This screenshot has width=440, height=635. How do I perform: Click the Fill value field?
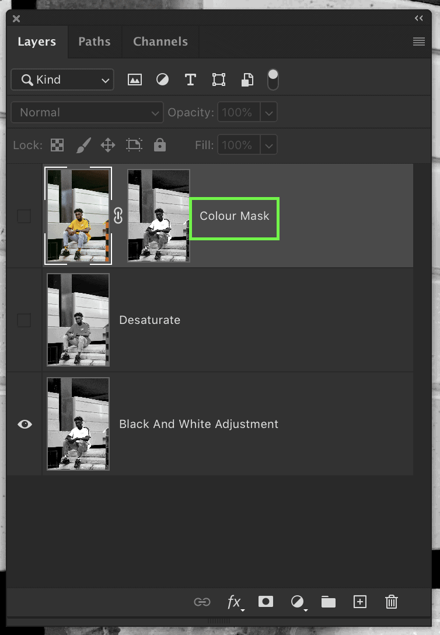(239, 145)
